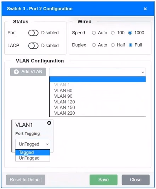Screen dimensions: 156x189
Task: Click the Reset to Default button
Action: point(26,180)
